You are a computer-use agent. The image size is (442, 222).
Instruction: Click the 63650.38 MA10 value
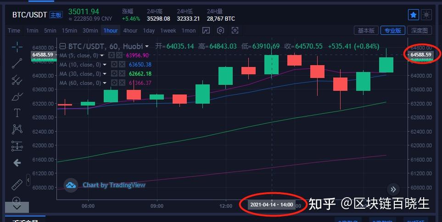click(140, 65)
